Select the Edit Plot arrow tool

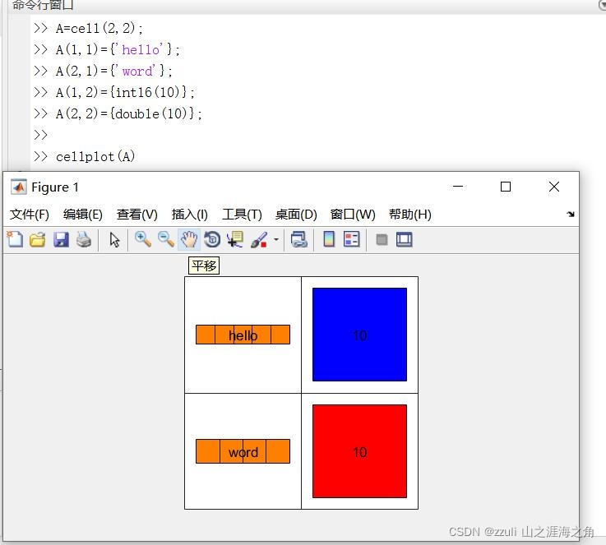[x=114, y=239]
